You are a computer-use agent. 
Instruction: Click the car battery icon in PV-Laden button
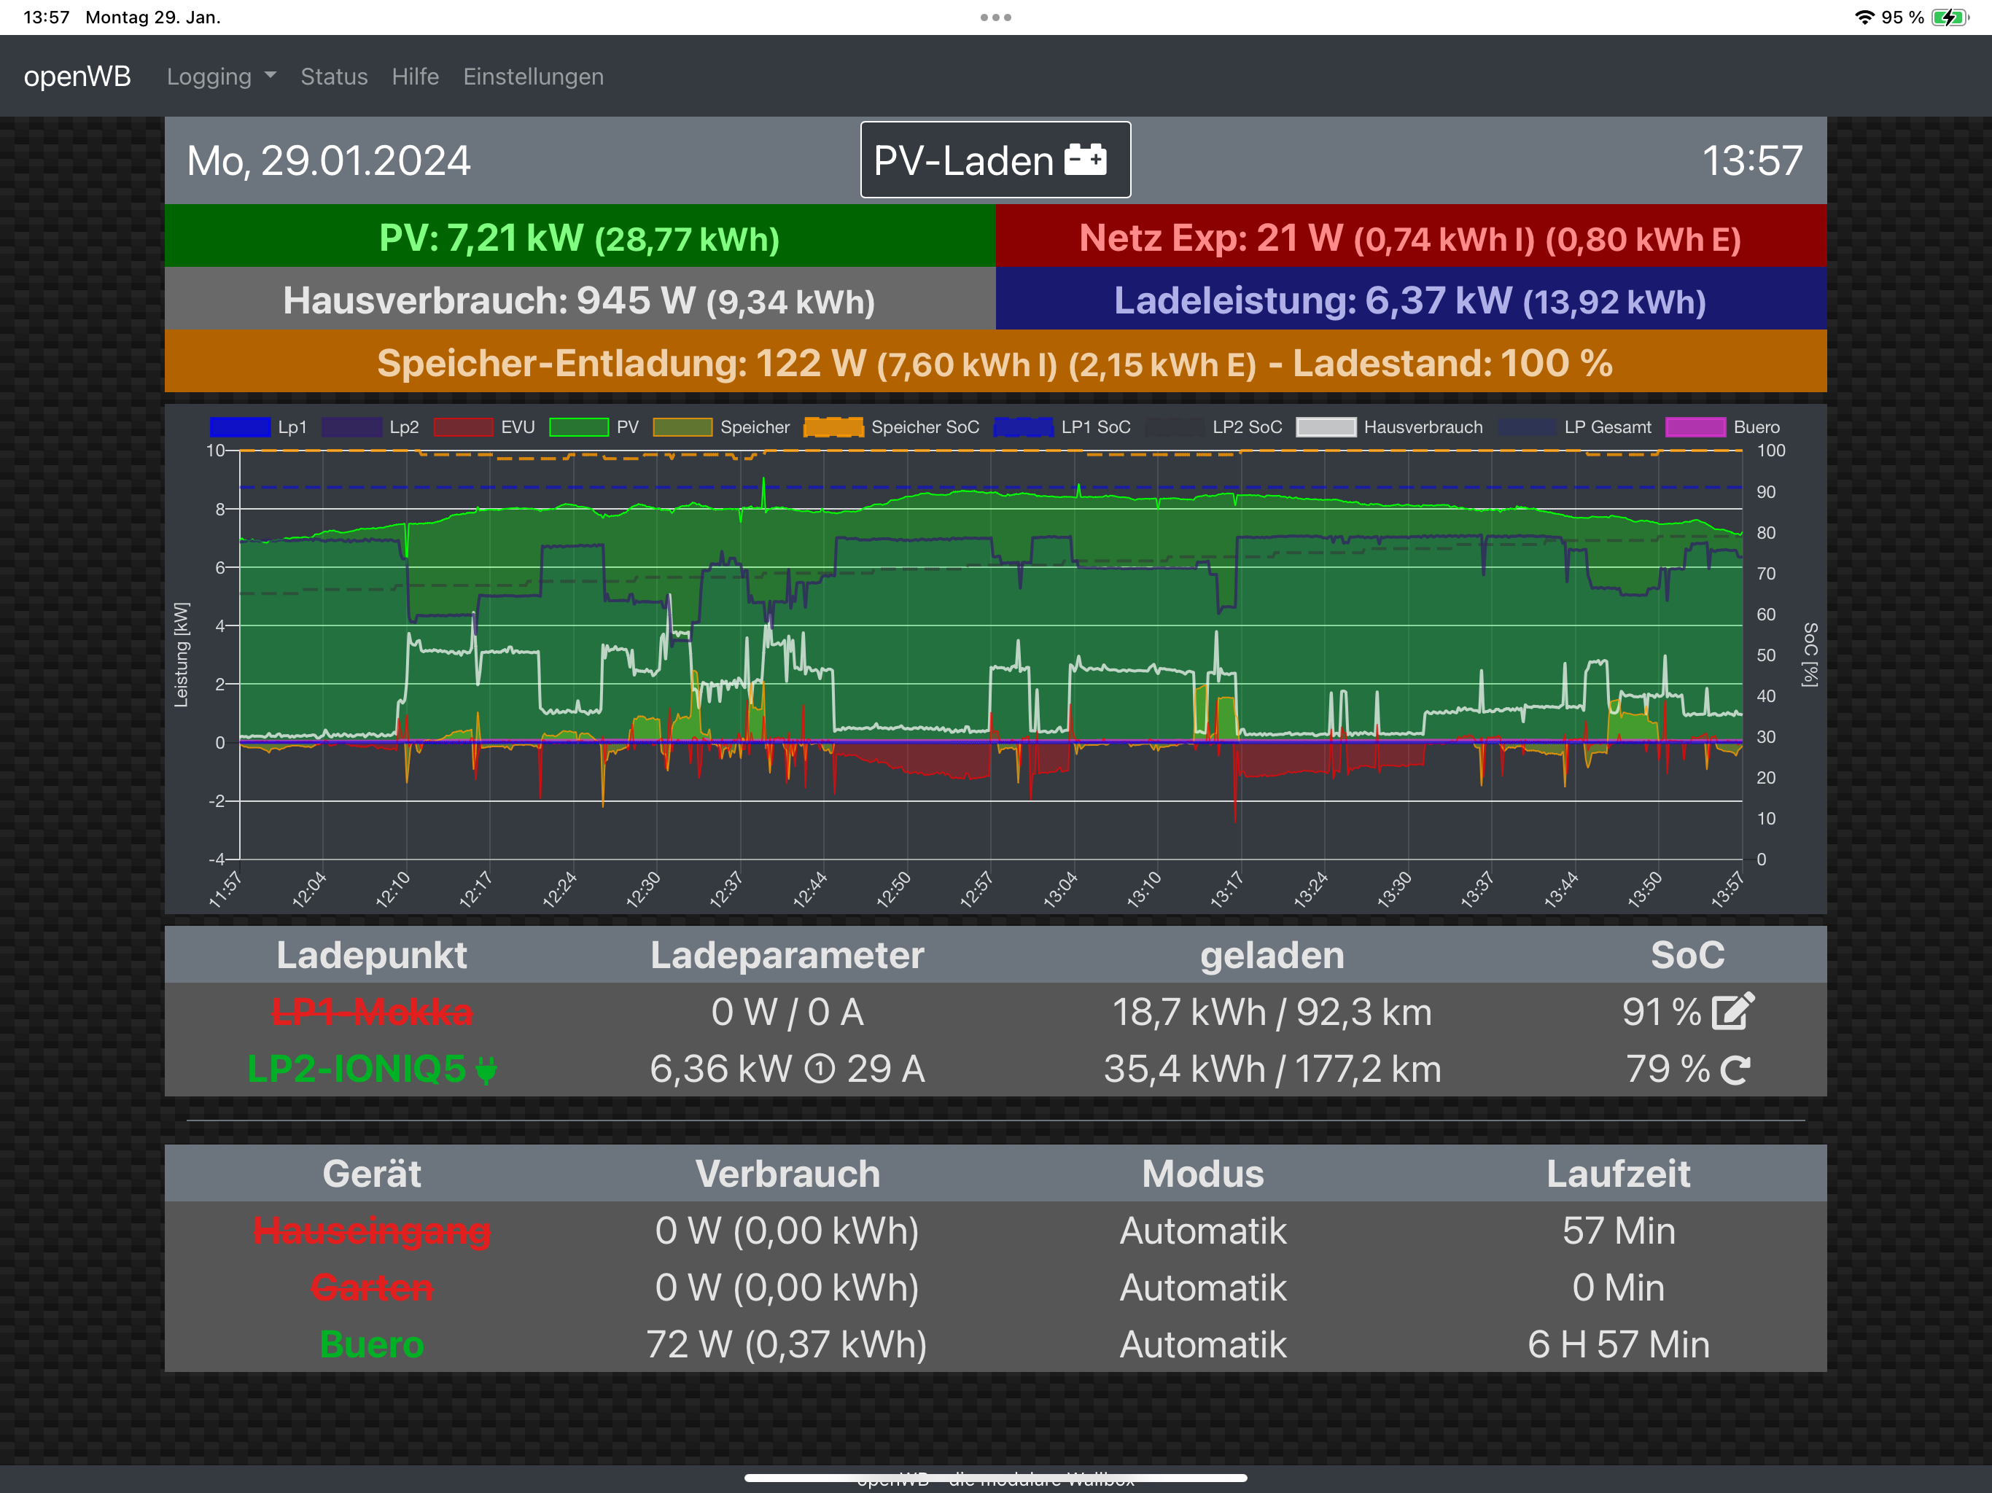coord(1085,160)
